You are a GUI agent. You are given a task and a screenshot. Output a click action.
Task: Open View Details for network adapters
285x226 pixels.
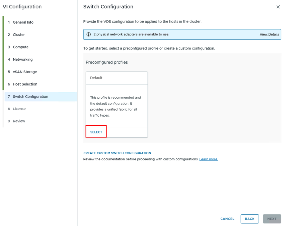[269, 34]
